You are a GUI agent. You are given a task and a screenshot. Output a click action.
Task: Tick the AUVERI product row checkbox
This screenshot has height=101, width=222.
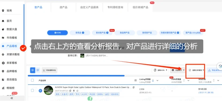click(32, 91)
